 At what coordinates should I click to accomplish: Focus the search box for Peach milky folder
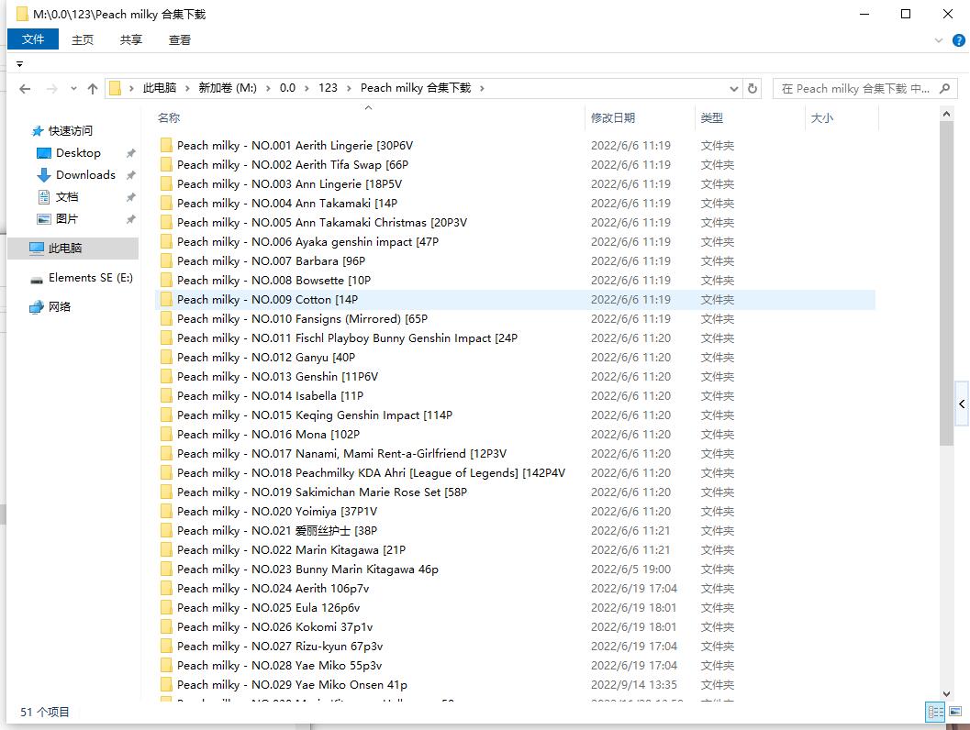point(855,89)
